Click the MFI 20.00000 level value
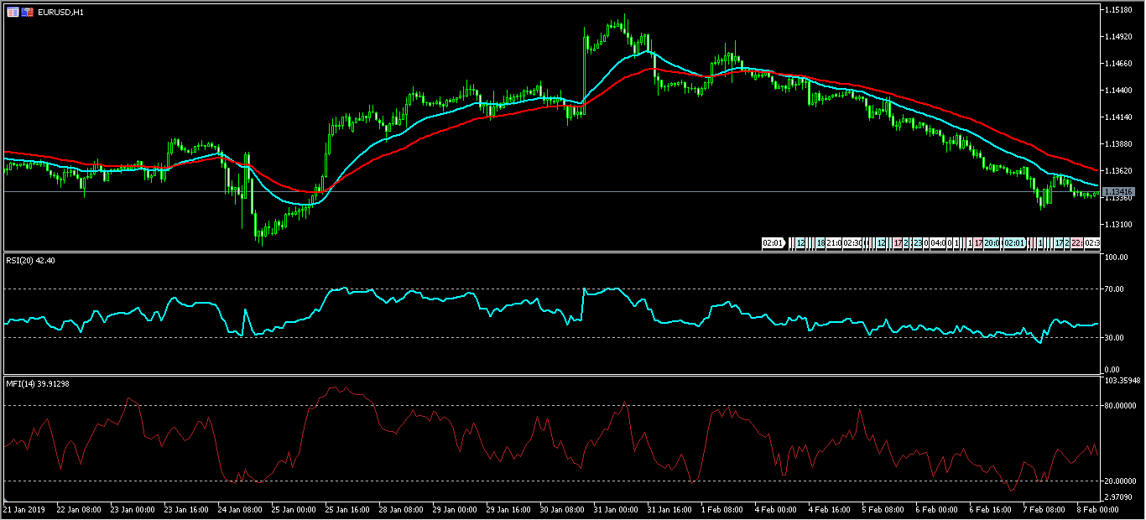Screen dimensions: 1146x520 [1121, 481]
